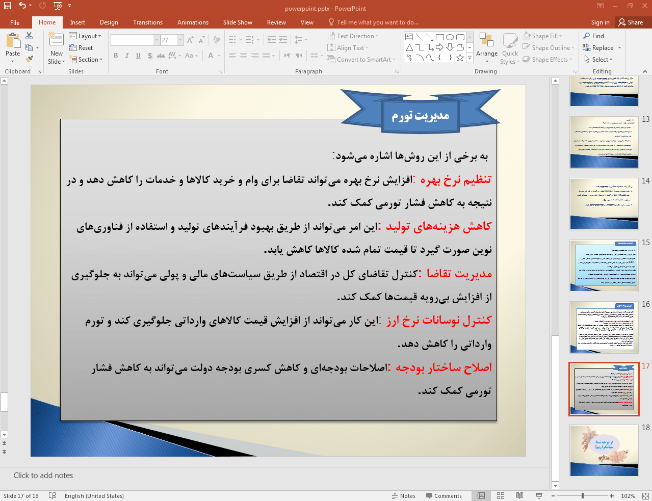Switch to Reading View icon
Image resolution: width=652 pixels, height=501 pixels.
[x=519, y=496]
